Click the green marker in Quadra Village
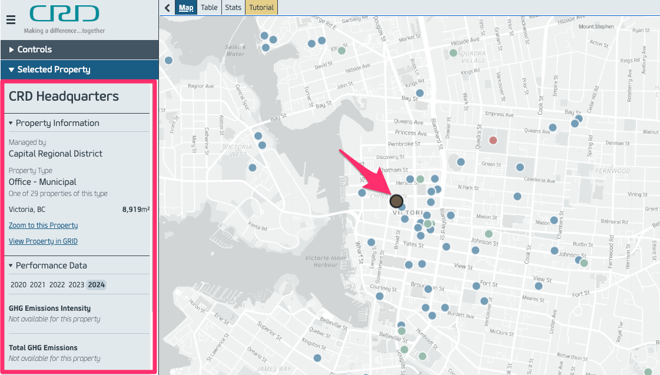Image resolution: width=660 pixels, height=375 pixels. click(x=453, y=53)
